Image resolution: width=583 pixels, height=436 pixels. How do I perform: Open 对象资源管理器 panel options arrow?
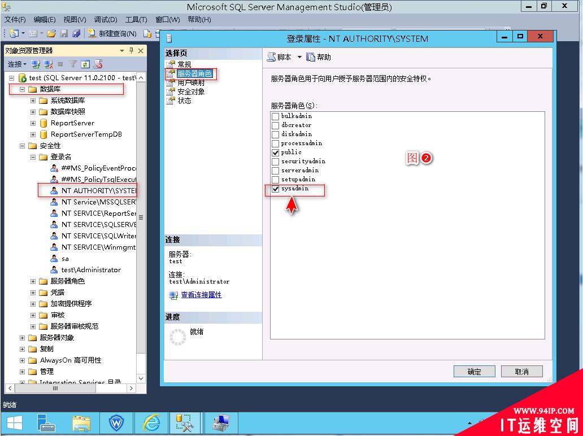point(122,51)
